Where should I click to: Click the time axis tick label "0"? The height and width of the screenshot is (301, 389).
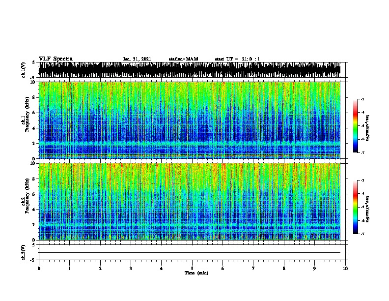pos(39,269)
